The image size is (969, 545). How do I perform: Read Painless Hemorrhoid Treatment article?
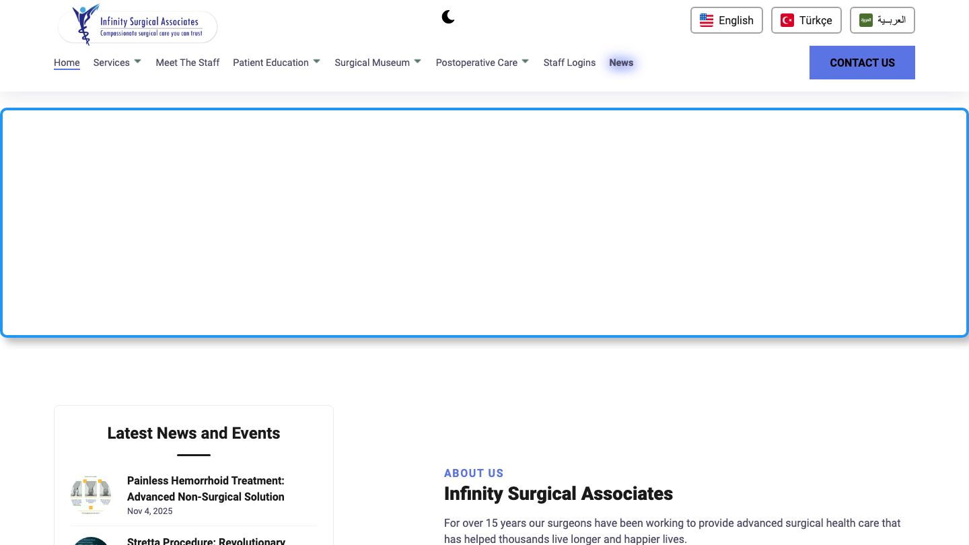(205, 488)
